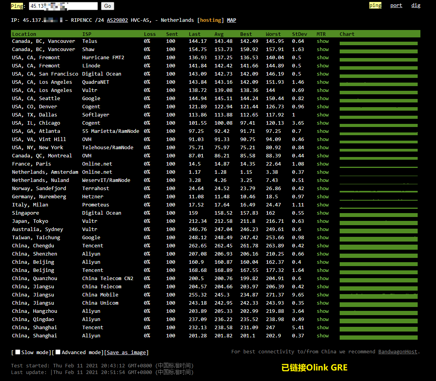Show MTR for Shanghai Tencent row
The image size is (436, 381).
323,328
